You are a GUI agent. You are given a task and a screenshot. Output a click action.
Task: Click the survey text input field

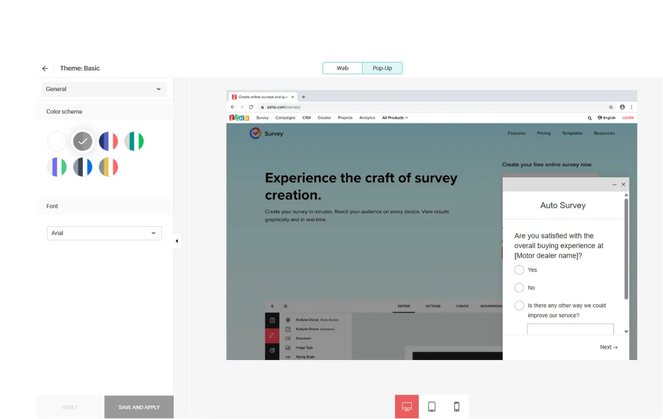click(x=570, y=330)
